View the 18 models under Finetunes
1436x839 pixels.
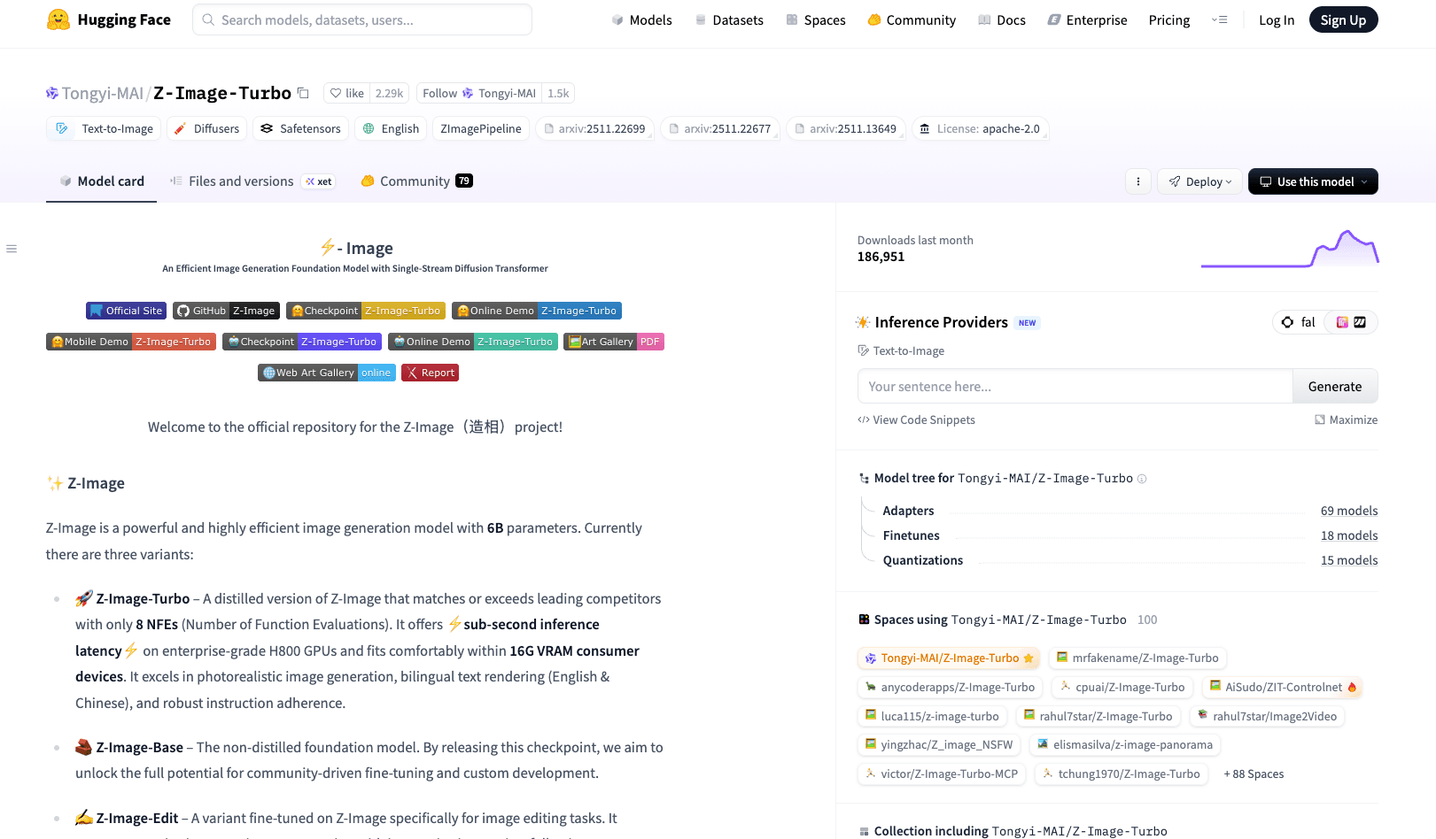point(1348,535)
